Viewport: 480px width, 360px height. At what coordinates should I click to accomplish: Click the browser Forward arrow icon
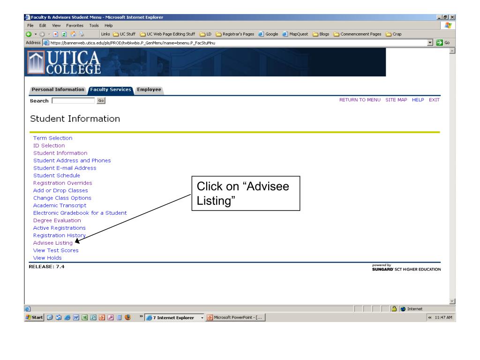click(42, 34)
